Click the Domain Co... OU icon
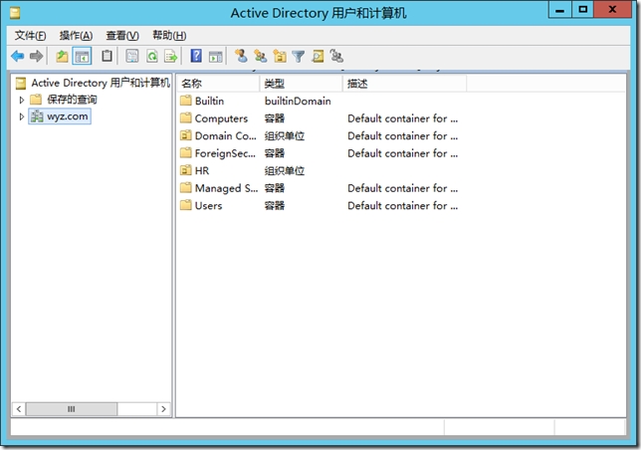 pyautogui.click(x=186, y=135)
